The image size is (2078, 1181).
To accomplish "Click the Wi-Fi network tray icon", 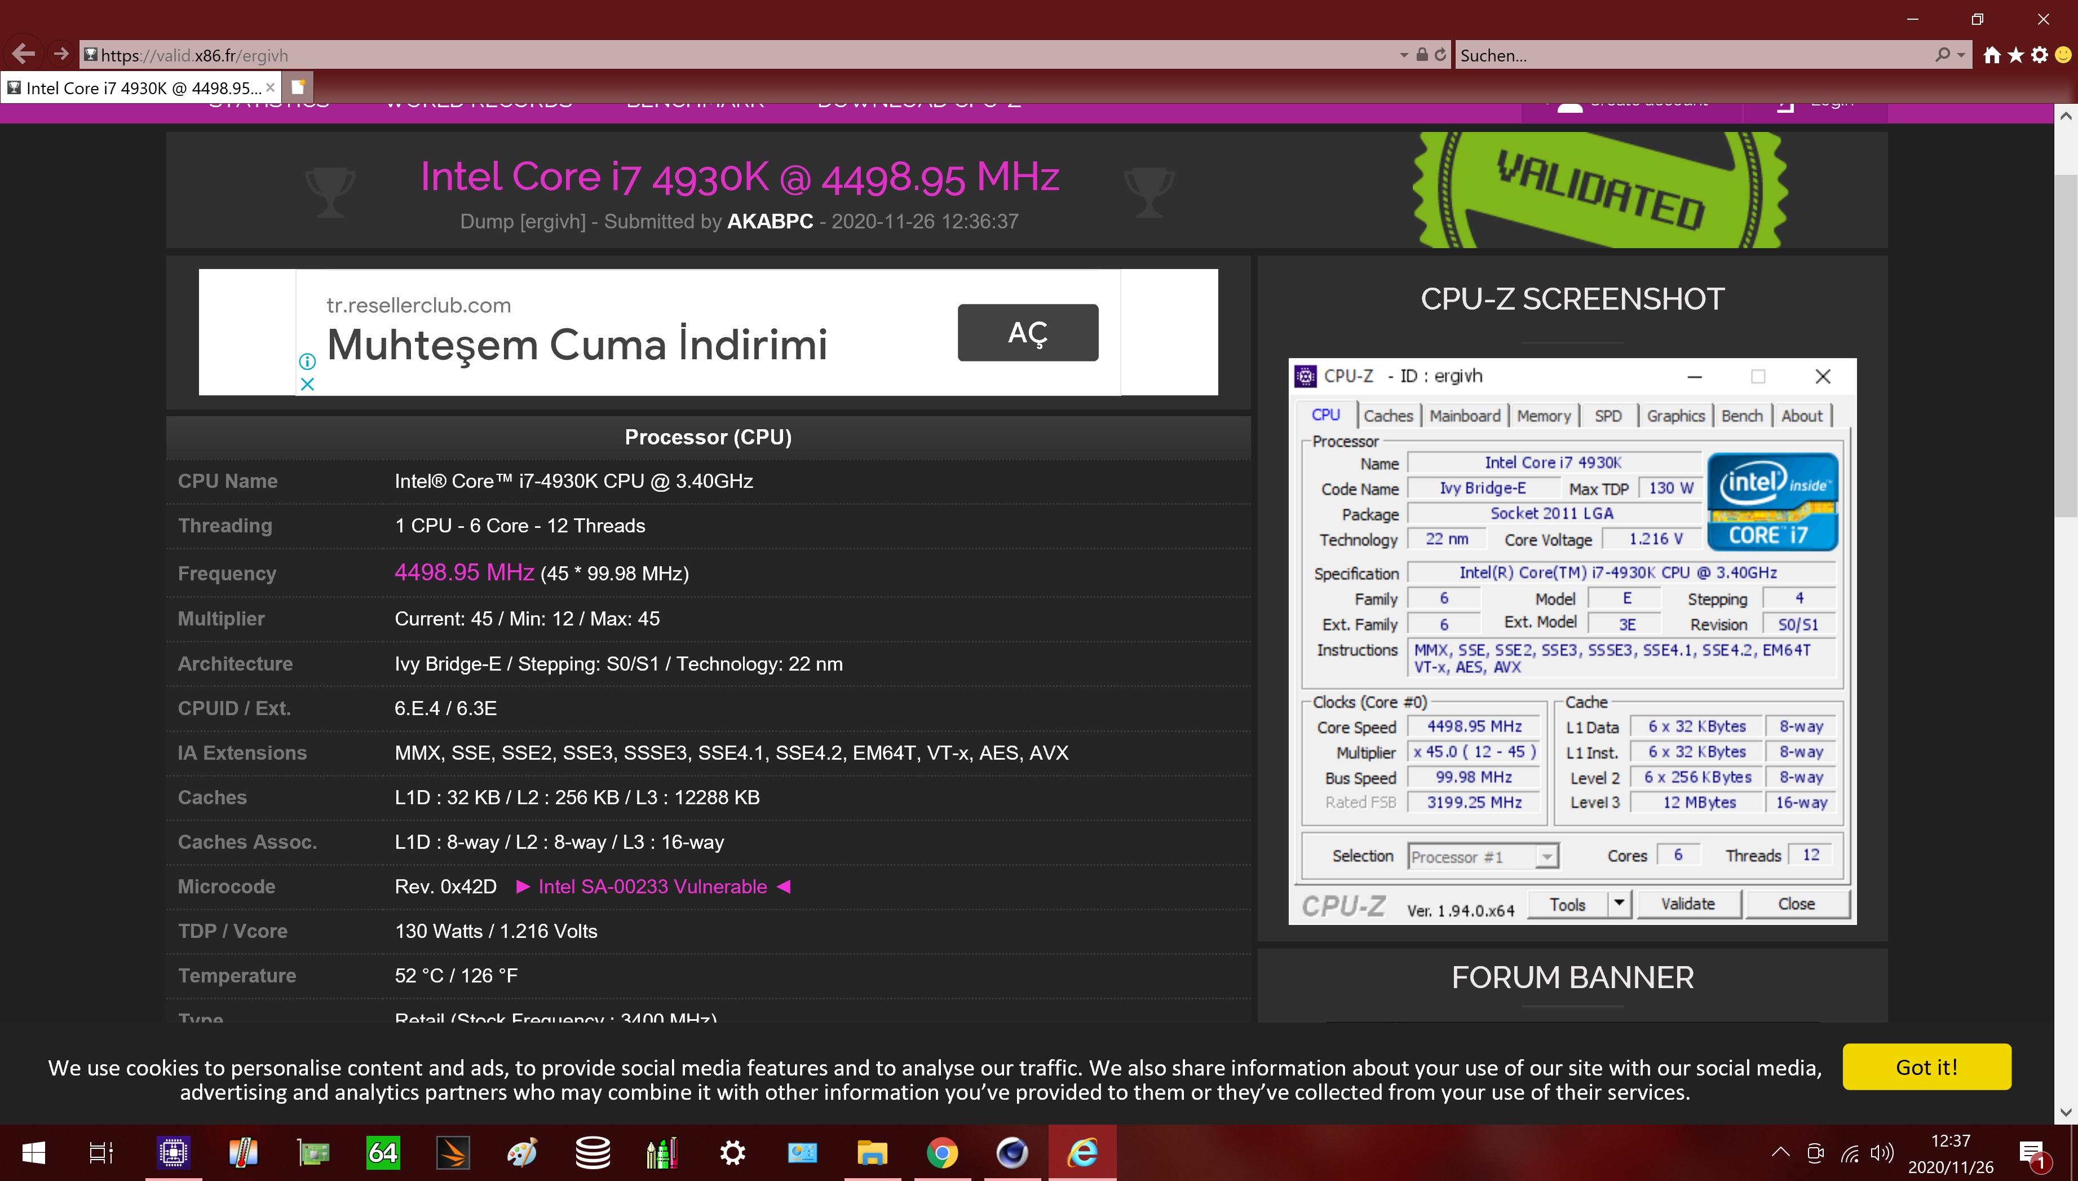I will [1850, 1153].
